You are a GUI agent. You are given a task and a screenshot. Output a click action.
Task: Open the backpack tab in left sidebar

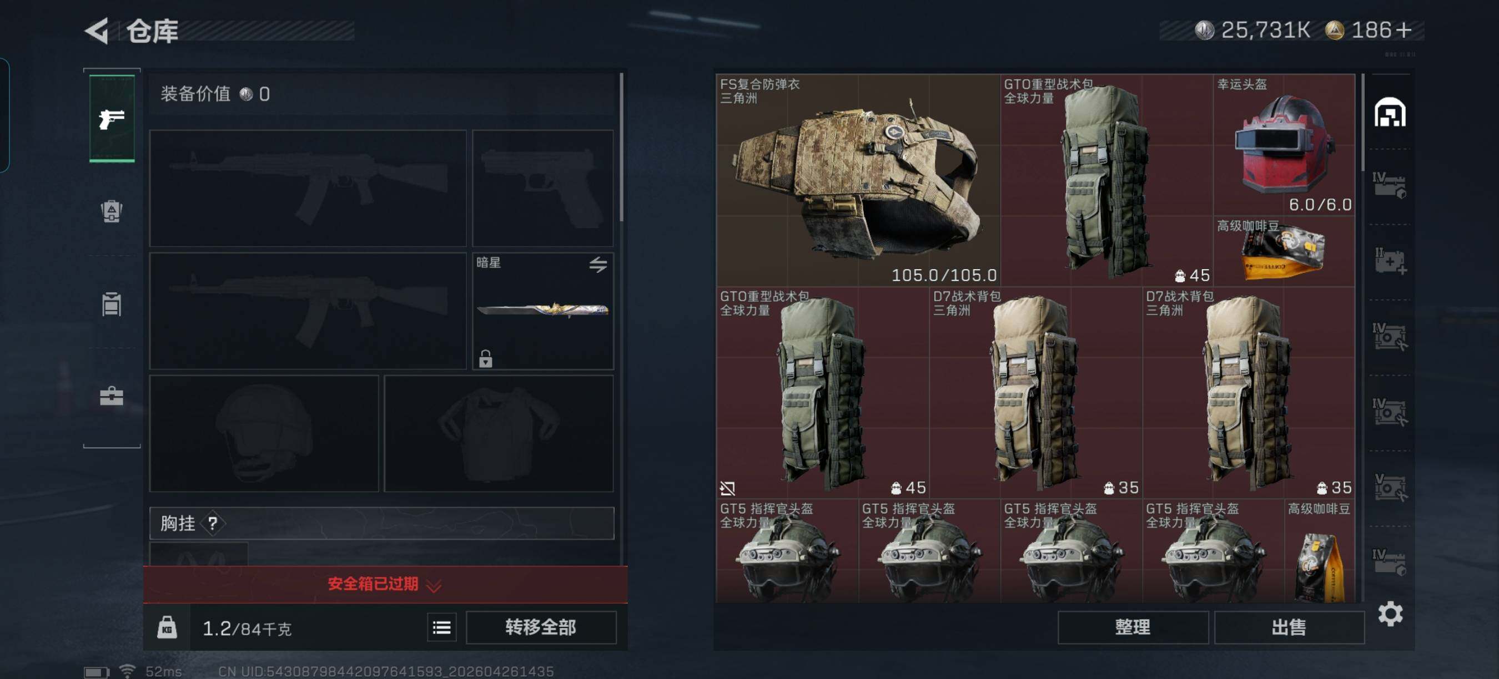[111, 210]
